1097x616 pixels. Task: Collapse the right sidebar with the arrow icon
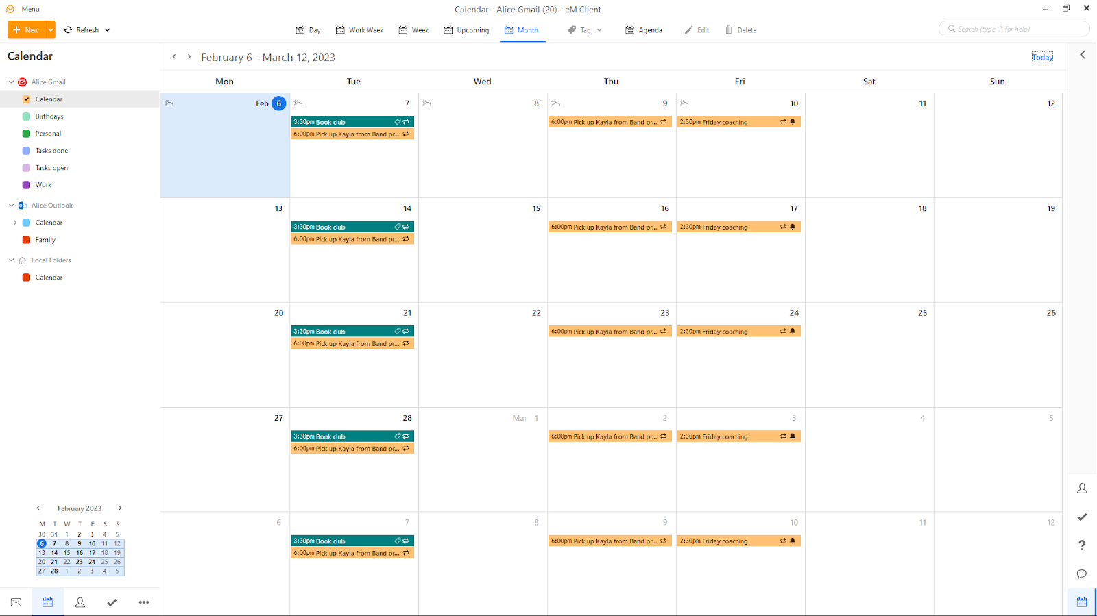coord(1083,55)
